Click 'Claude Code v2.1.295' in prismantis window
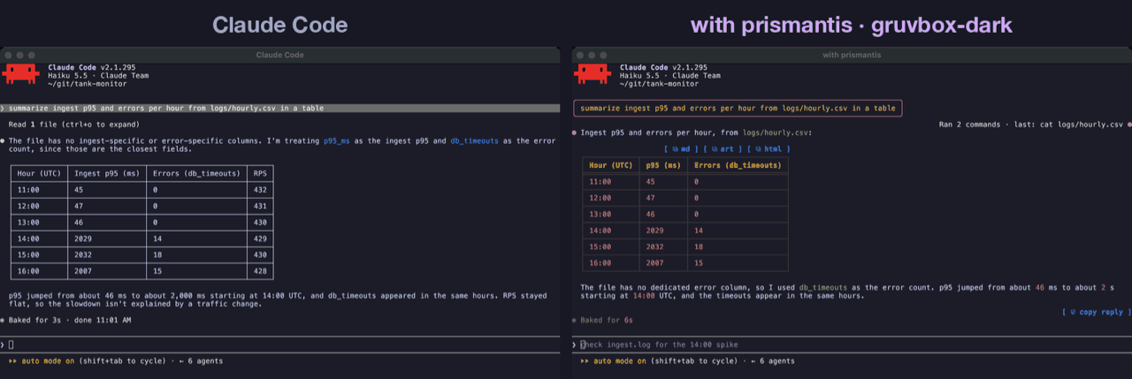This screenshot has width=1132, height=379. coord(663,67)
